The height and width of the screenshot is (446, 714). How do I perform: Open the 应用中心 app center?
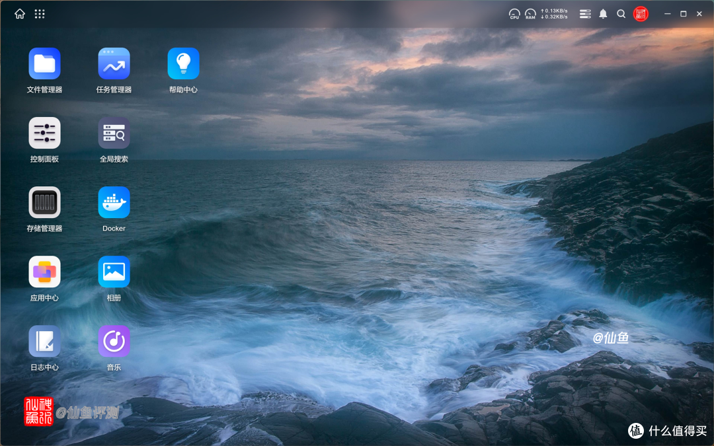44,272
